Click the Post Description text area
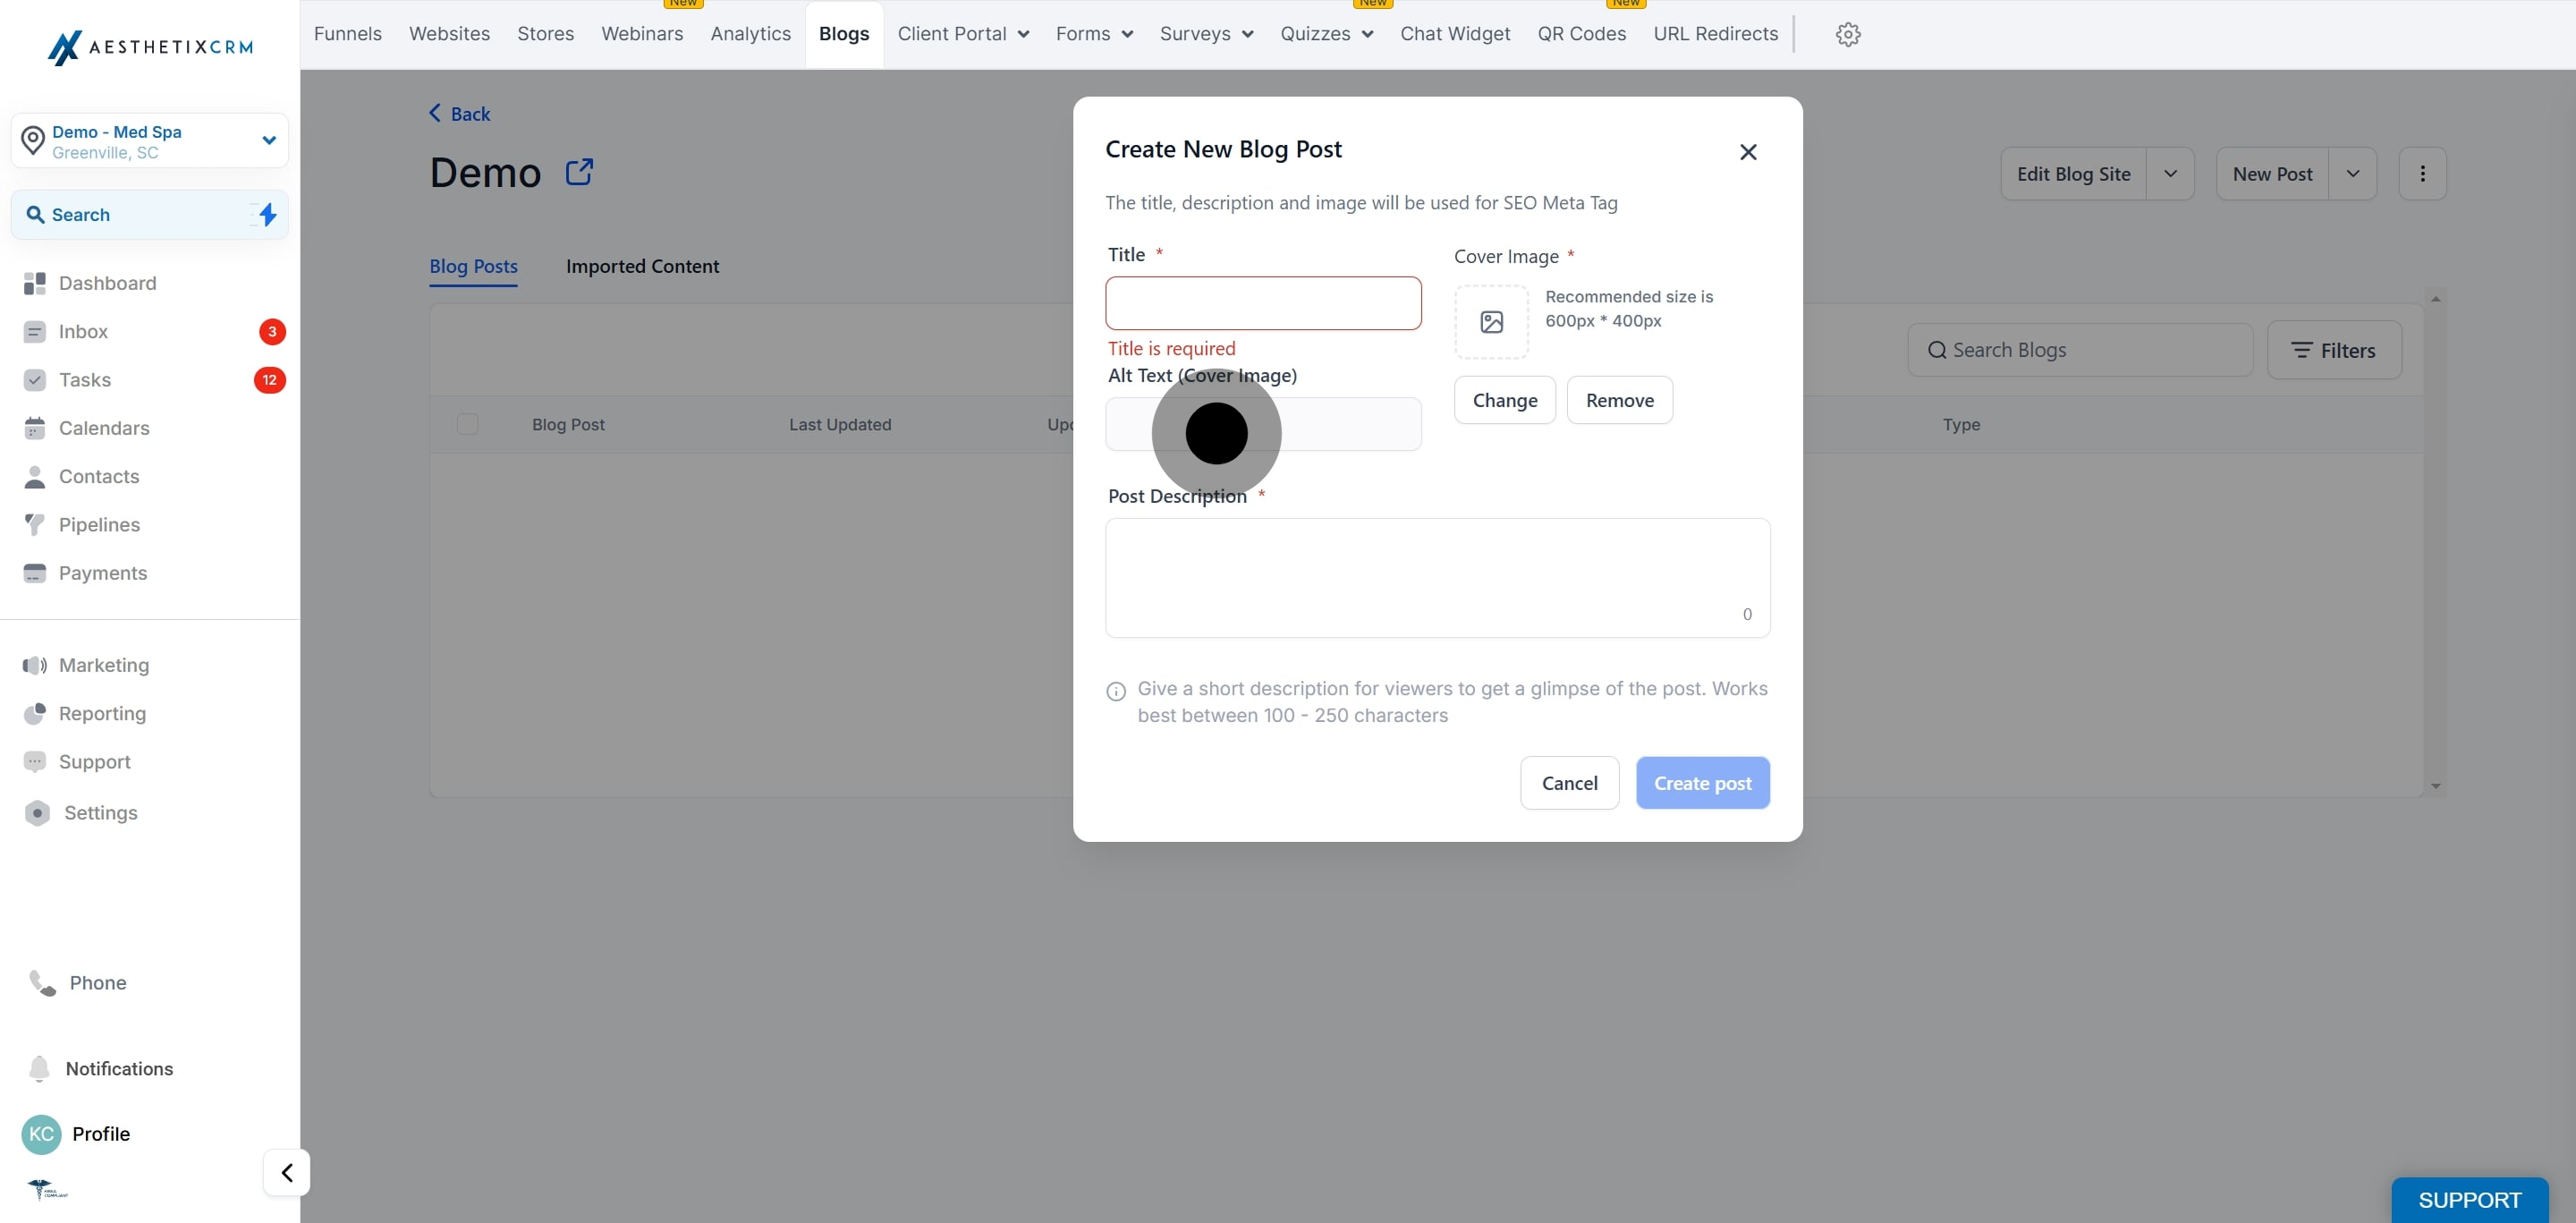Screen dimensions: 2576x1223 [x=1436, y=577]
